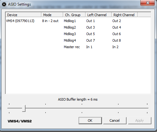The width and height of the screenshot is (157, 132).
Task: Click the Mode column header
Action: (x=52, y=15)
